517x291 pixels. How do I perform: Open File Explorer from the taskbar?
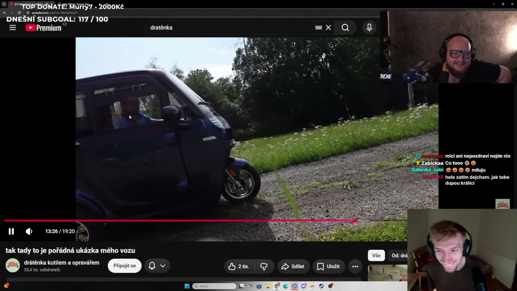[268, 286]
